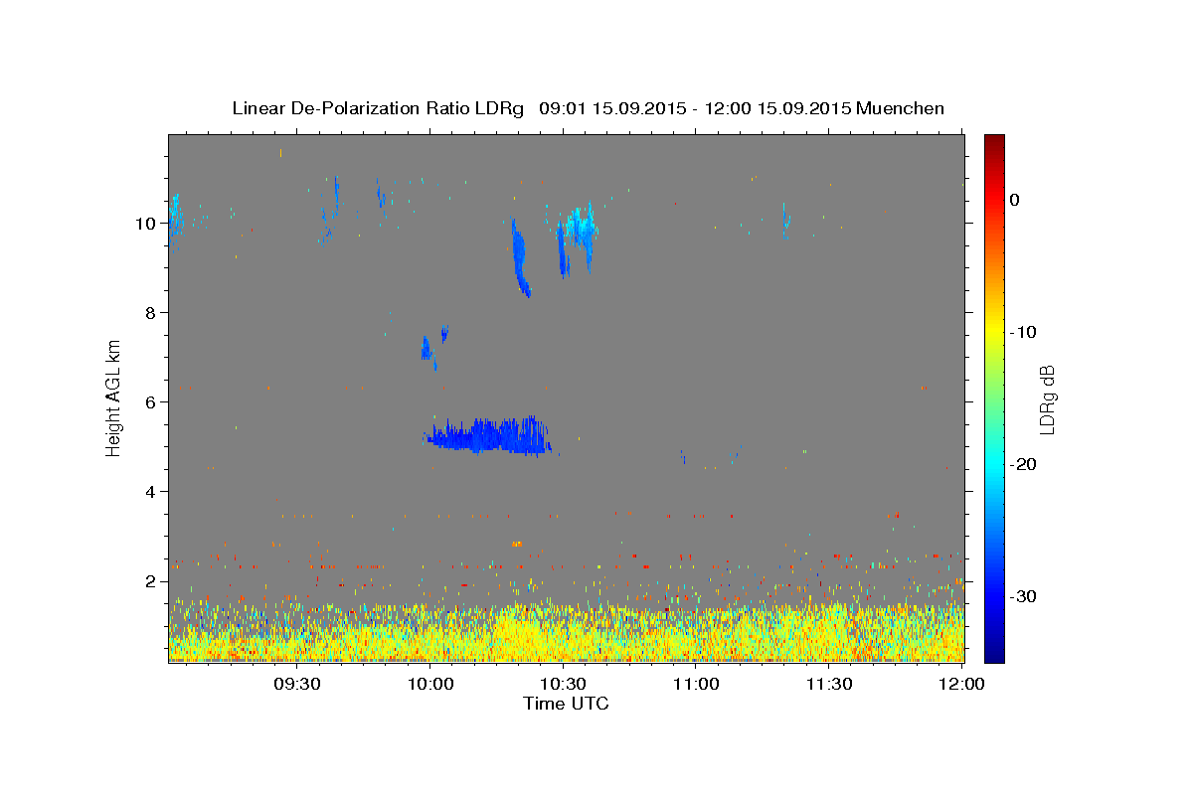
Task: Click the small blue cloud near 7 km at 10:00
Action: tap(426, 348)
